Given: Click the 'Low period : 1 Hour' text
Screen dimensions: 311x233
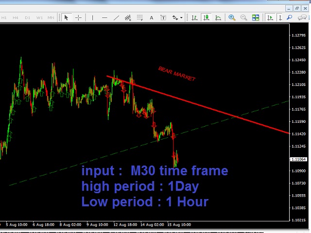Looking at the screenshot, I should (x=145, y=202).
